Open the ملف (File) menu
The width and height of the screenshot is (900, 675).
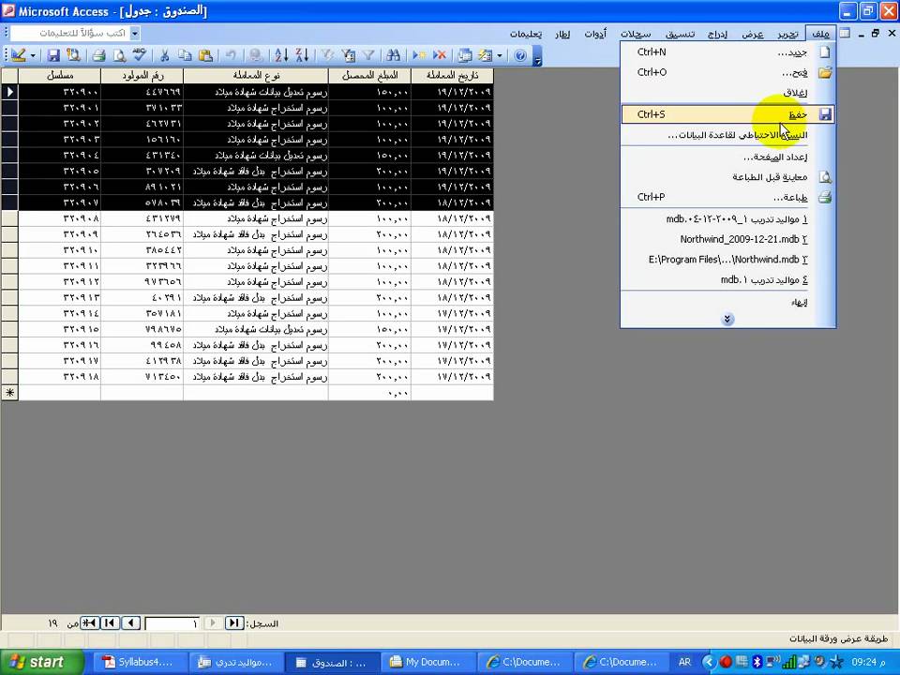[x=821, y=34]
